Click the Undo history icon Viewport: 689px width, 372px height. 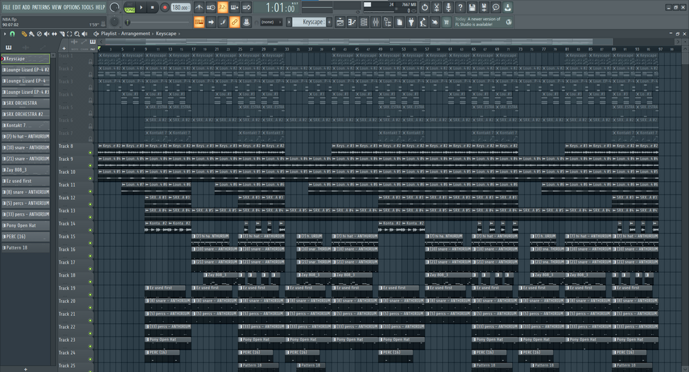click(424, 8)
